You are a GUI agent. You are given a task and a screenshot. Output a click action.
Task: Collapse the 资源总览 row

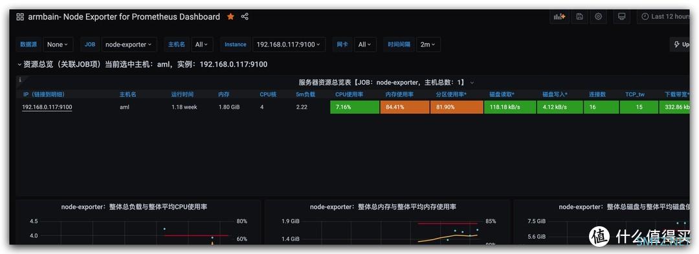tap(142, 65)
